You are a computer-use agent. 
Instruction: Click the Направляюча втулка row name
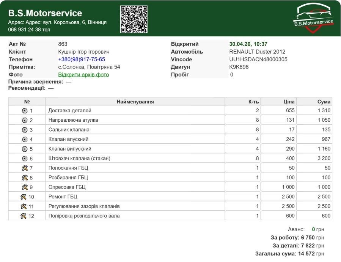click(73, 120)
